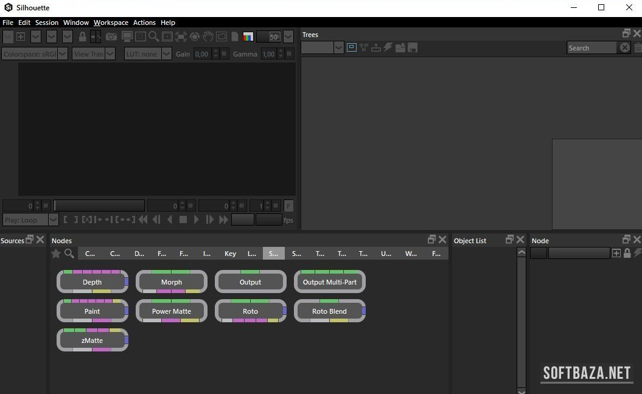Click the Power Matte node
The width and height of the screenshot is (642, 394).
click(x=171, y=311)
